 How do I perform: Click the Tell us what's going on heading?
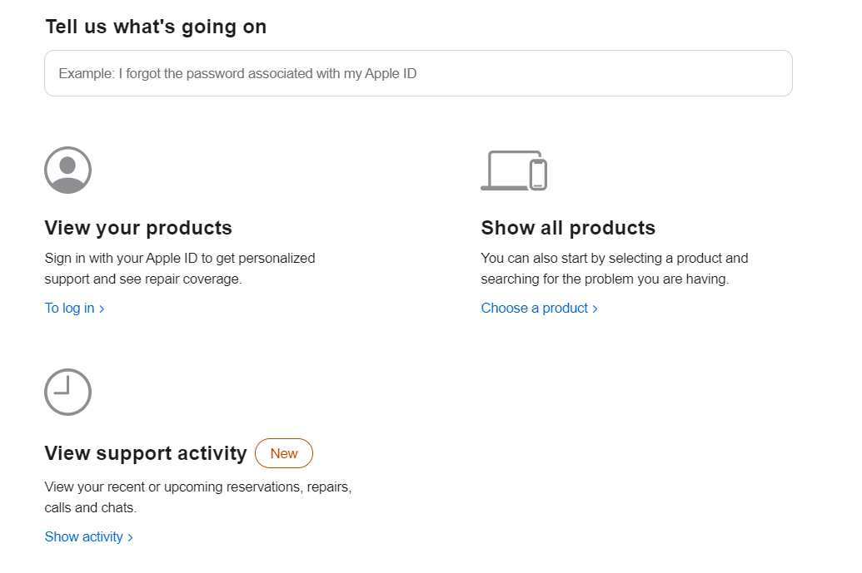156,27
